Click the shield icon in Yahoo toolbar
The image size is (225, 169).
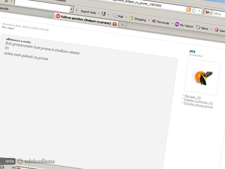[x=103, y=14]
